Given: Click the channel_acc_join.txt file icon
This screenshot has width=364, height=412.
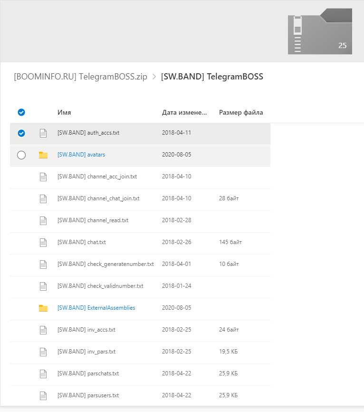Looking at the screenshot, I should pyautogui.click(x=43, y=177).
